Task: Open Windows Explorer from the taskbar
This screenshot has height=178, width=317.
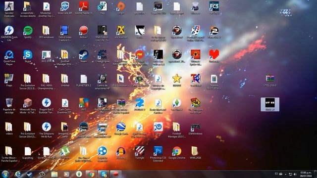Action: coord(54,174)
